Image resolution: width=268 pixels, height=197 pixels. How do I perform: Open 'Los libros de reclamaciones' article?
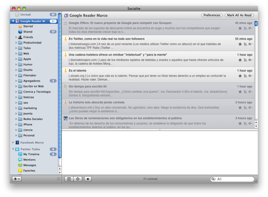(x=158, y=122)
